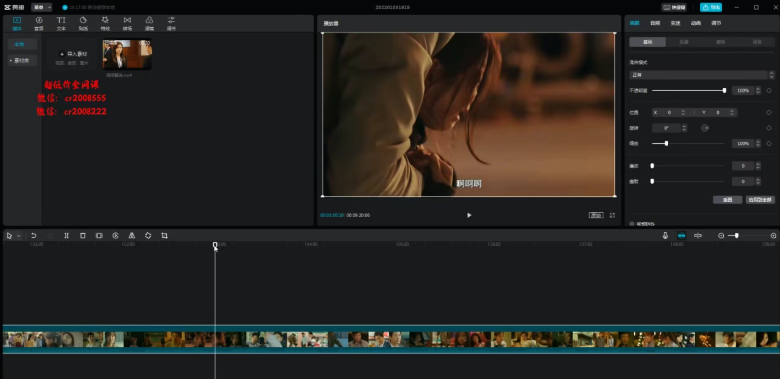Image resolution: width=780 pixels, height=379 pixels.
Task: Click the 不透明度 opacity slider handle
Action: pyautogui.click(x=724, y=90)
